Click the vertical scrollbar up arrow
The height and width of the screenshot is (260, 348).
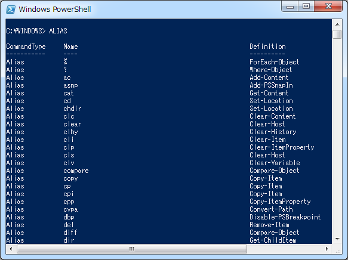pos(337,24)
